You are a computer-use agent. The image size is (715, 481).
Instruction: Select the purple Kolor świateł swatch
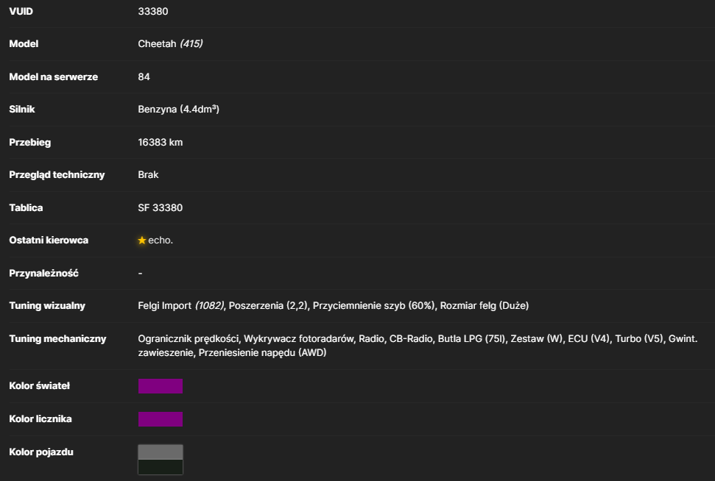(x=161, y=386)
